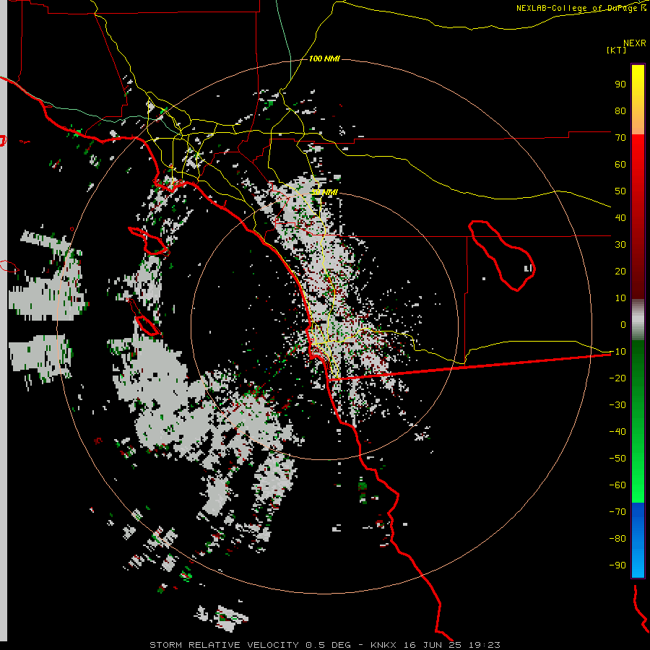Click the 100 NMI range ring label
The image size is (650, 650).
324,59
